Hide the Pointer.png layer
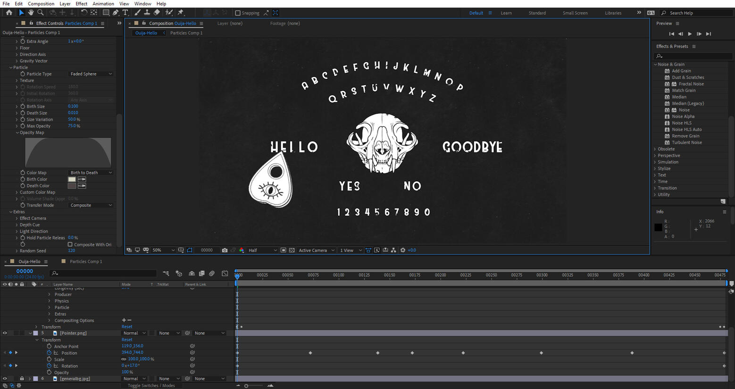This screenshot has width=735, height=389. coord(5,333)
